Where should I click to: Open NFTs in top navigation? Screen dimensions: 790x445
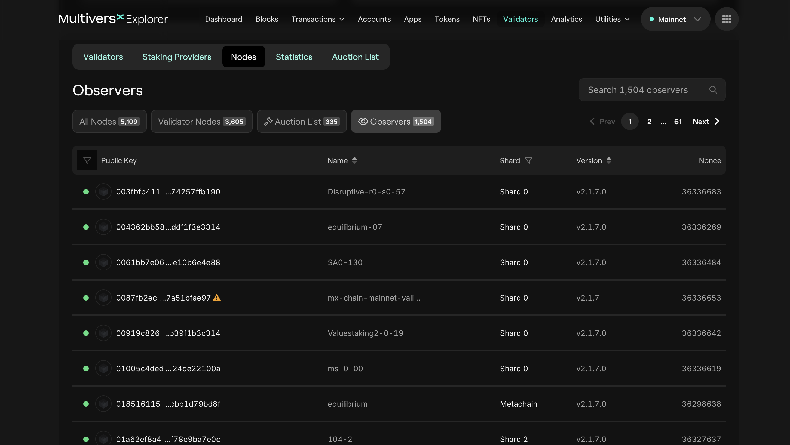pos(481,19)
